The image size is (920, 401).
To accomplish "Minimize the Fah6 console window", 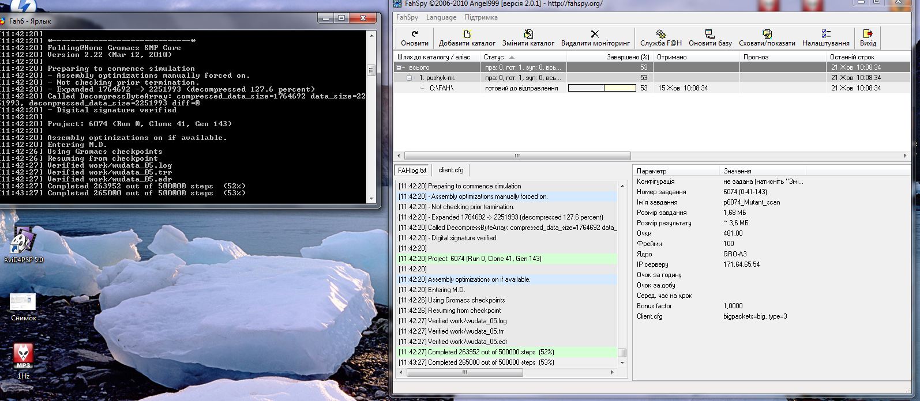I will (326, 18).
